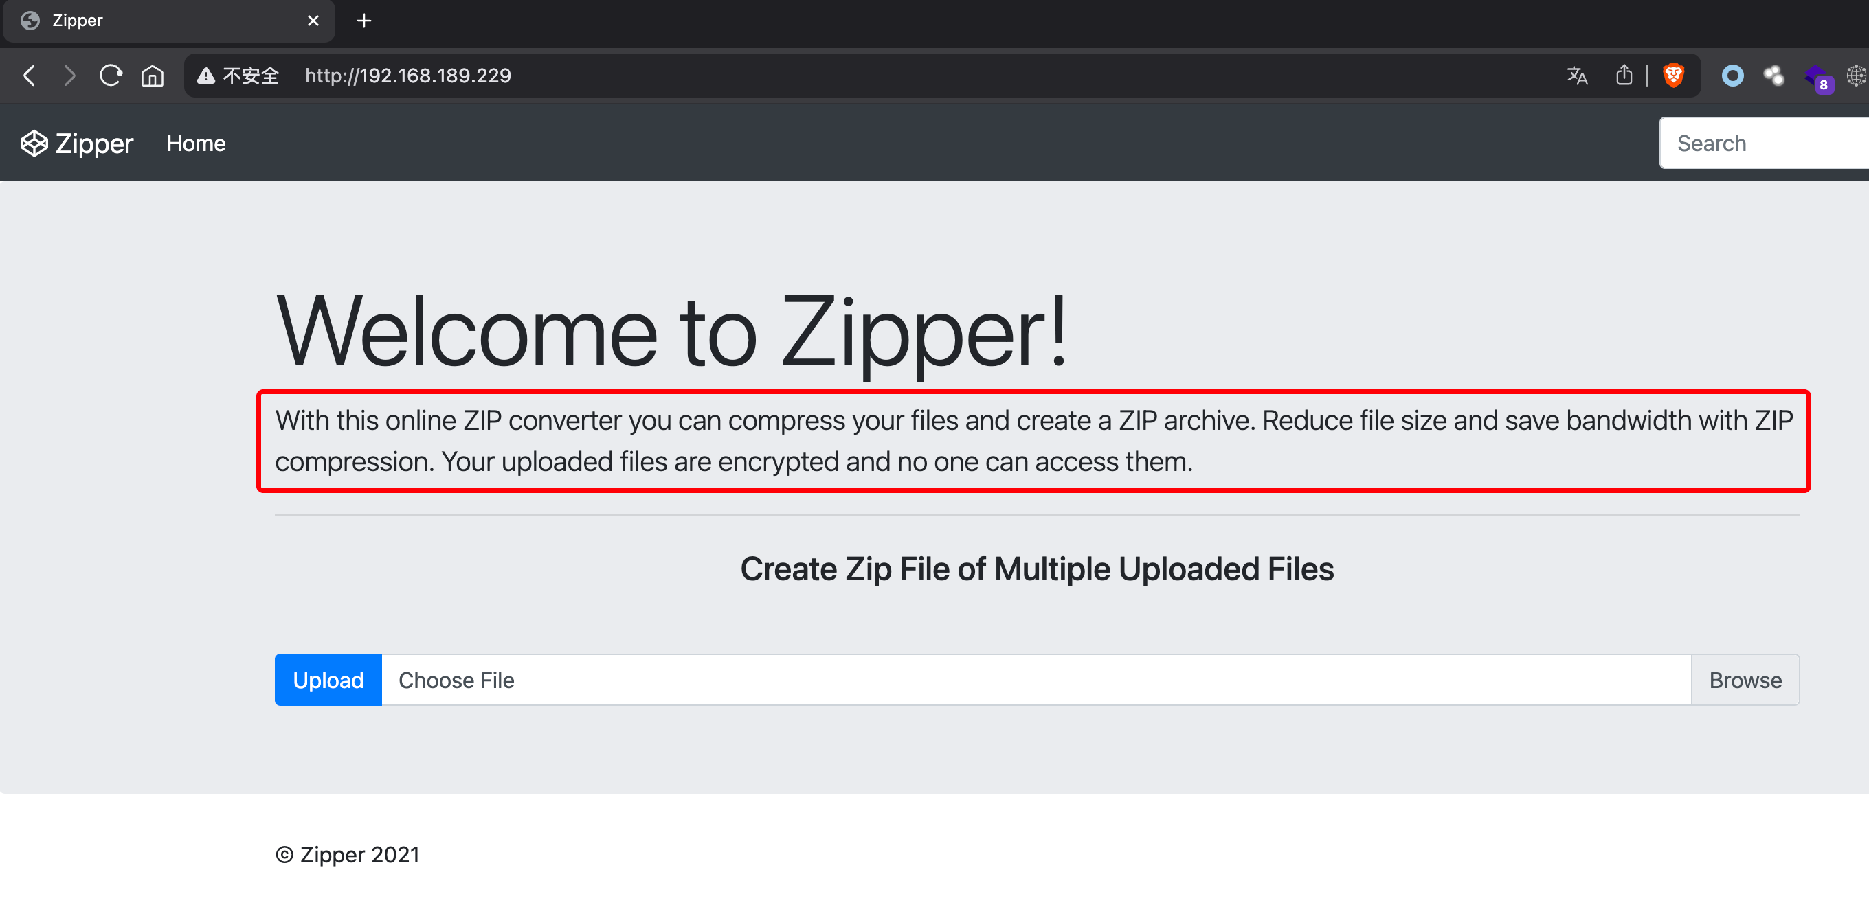The width and height of the screenshot is (1869, 905).
Task: Focus the Search input field
Action: pos(1763,144)
